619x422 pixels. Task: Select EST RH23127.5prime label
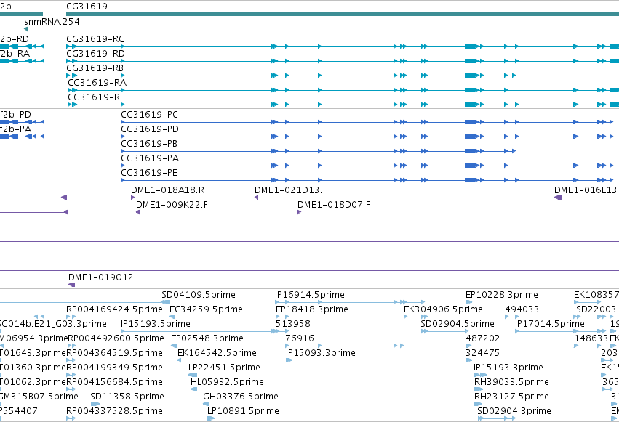(x=511, y=397)
